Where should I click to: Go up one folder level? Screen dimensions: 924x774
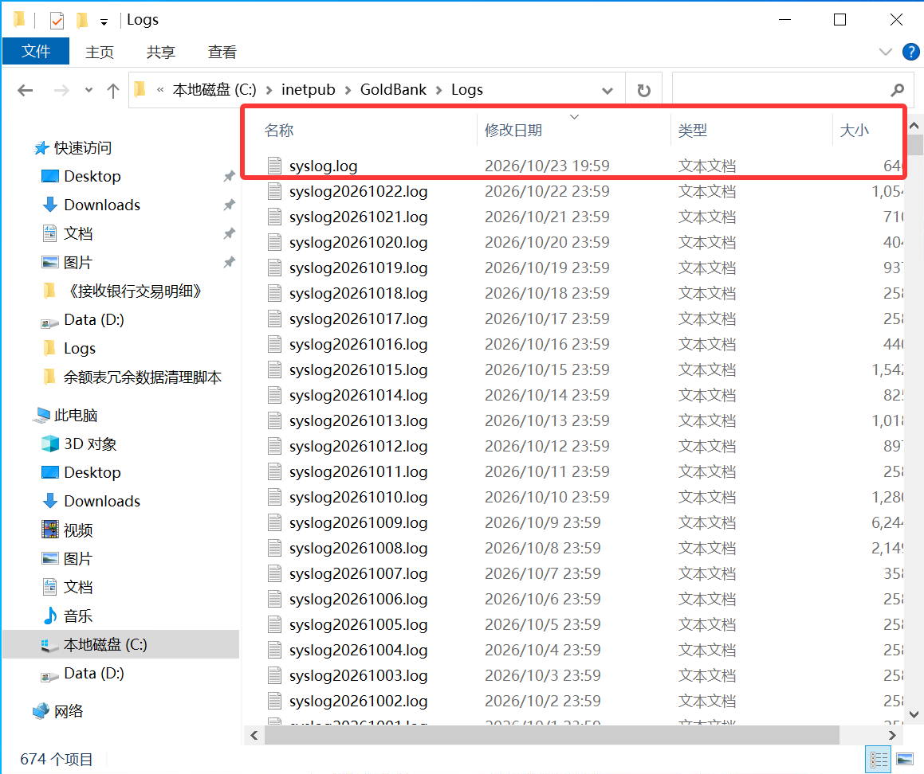[113, 90]
